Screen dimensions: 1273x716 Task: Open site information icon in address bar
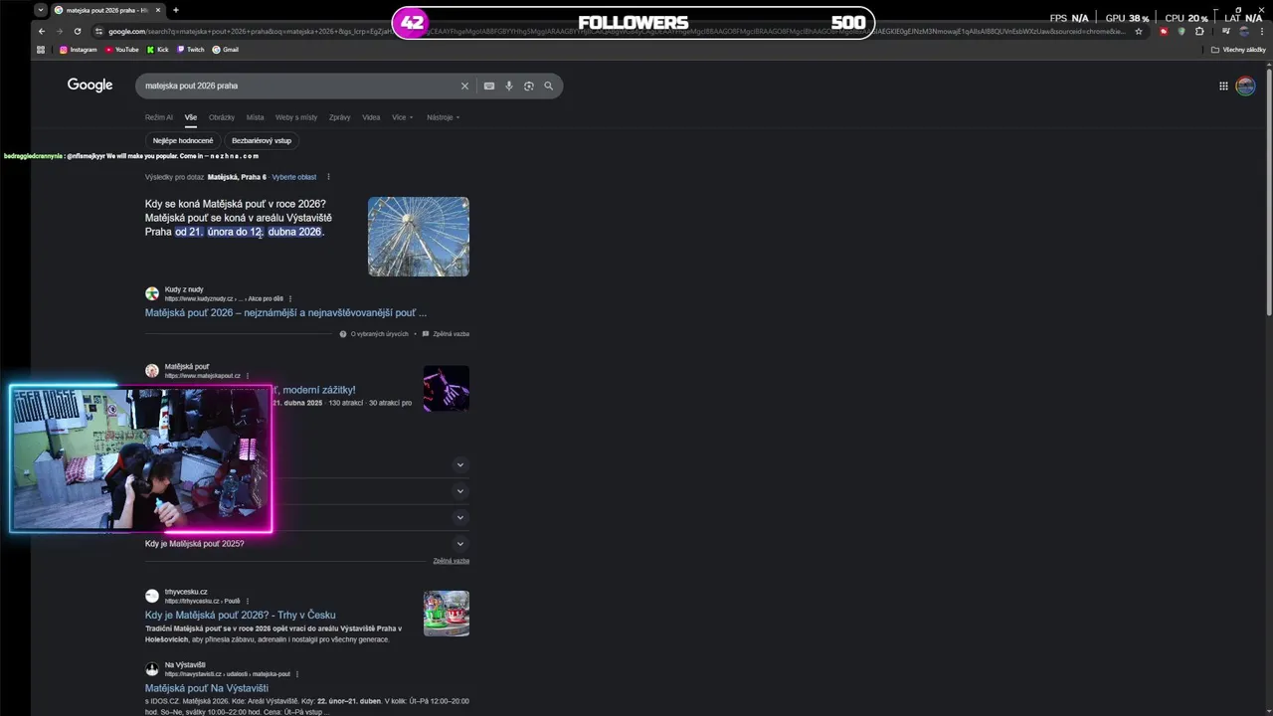point(98,31)
